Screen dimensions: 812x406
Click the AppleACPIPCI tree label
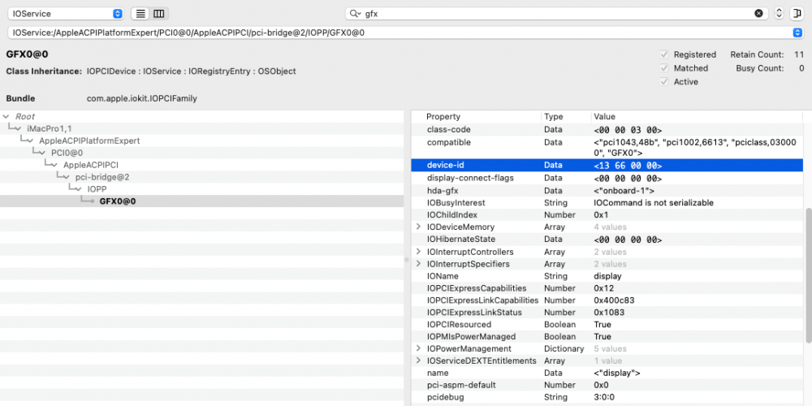91,165
